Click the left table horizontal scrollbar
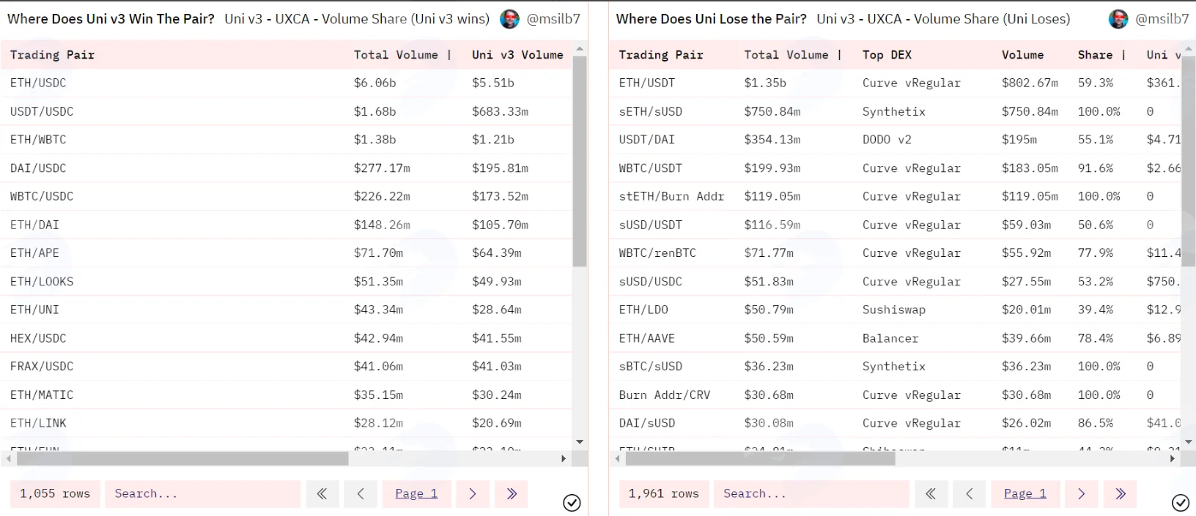Viewport: 1196px width, 516px height. 182,459
